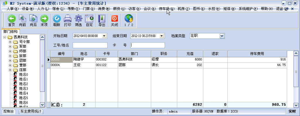Expand the 旅部 tree node
This screenshot has height=116, width=300.
(x=10, y=56)
